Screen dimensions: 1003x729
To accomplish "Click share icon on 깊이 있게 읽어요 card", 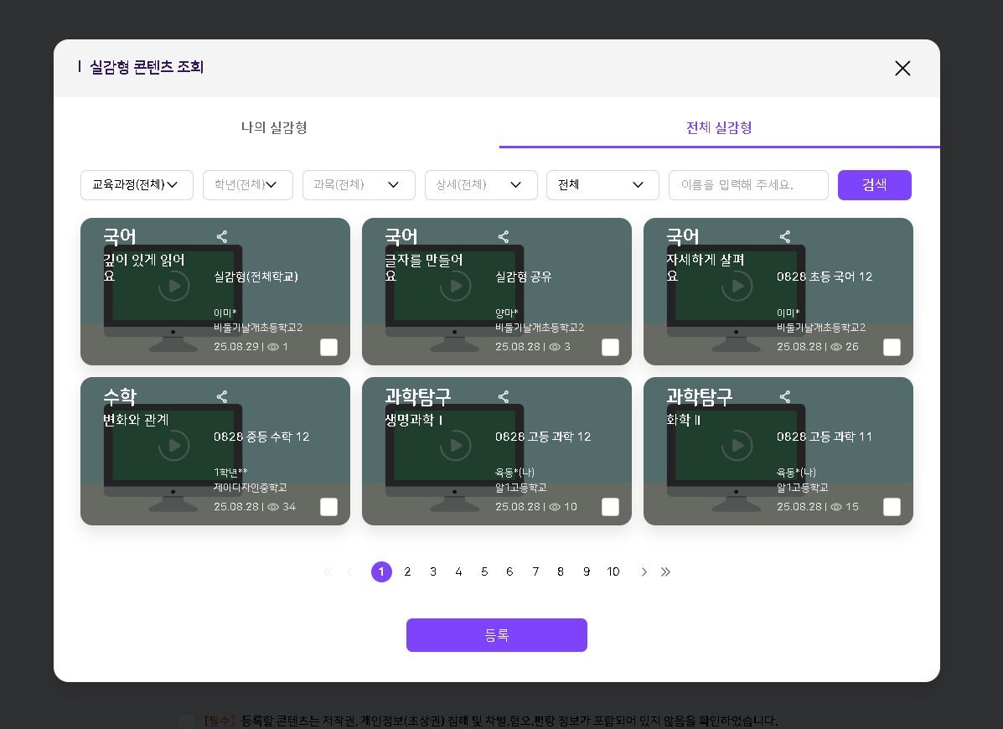I will [x=222, y=237].
